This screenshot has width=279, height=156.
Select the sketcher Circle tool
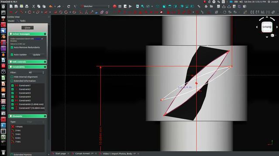click(x=30, y=12)
